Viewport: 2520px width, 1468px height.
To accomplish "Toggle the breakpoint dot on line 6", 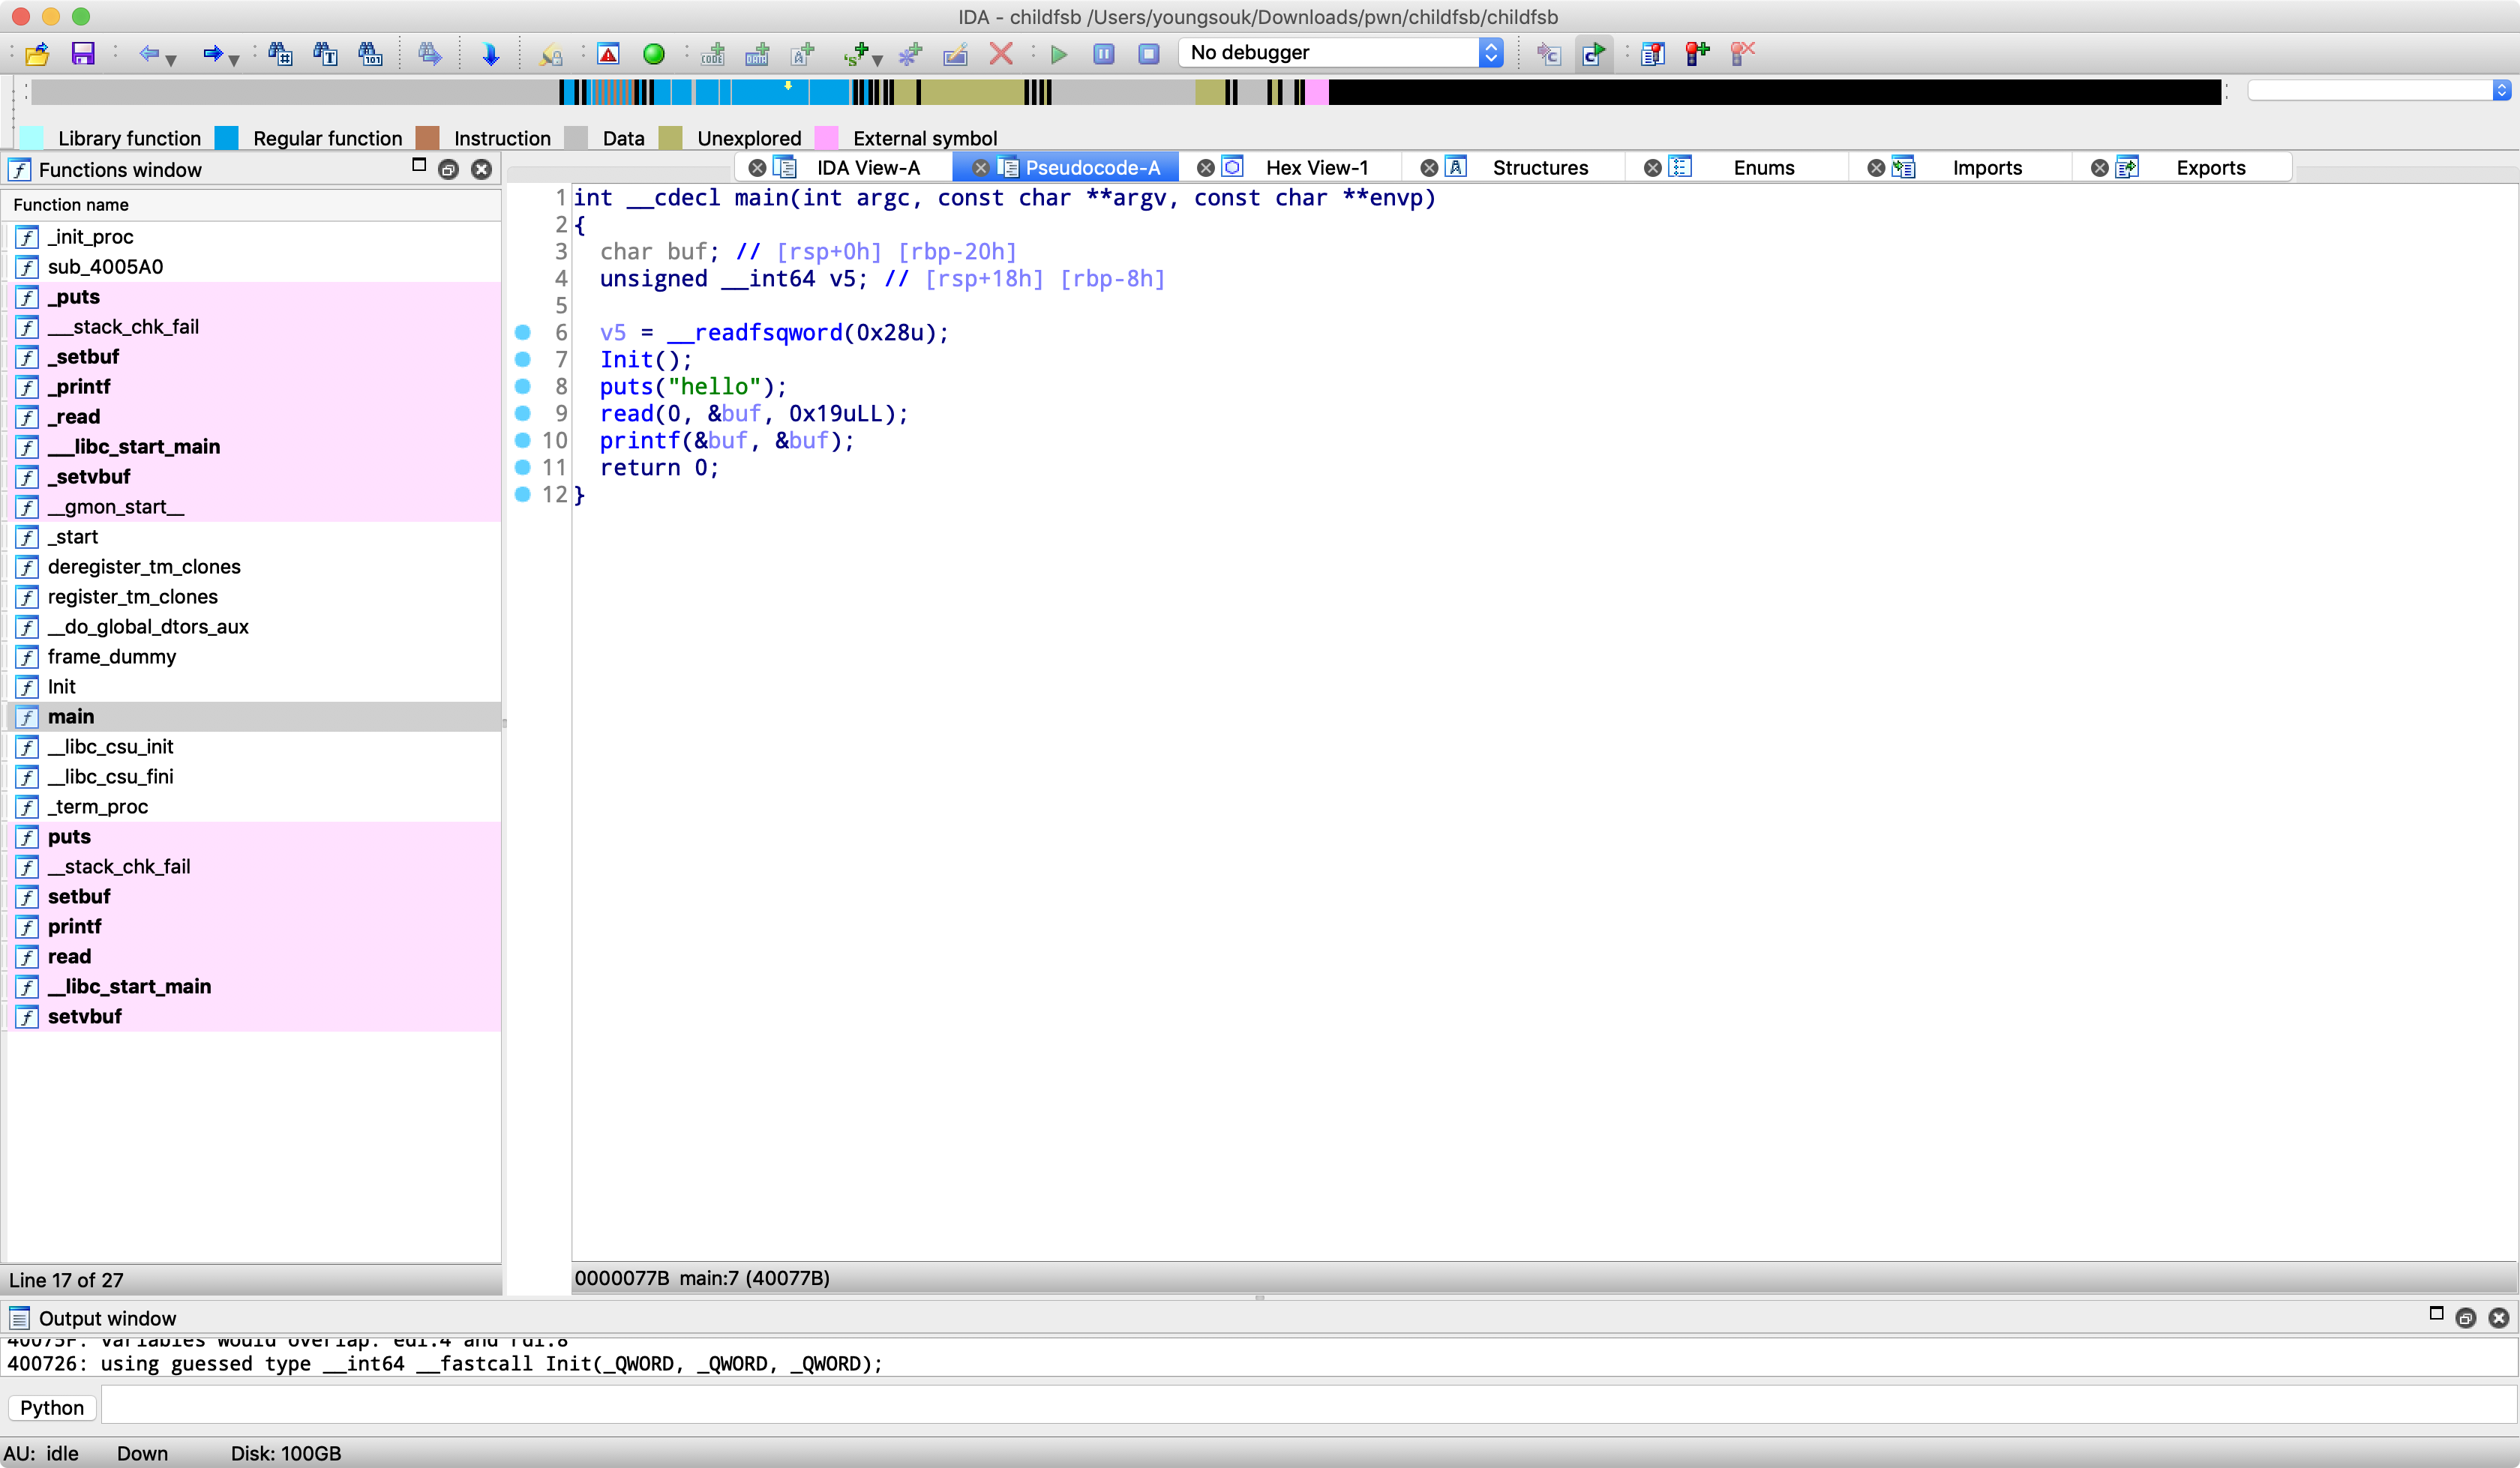I will click(522, 332).
